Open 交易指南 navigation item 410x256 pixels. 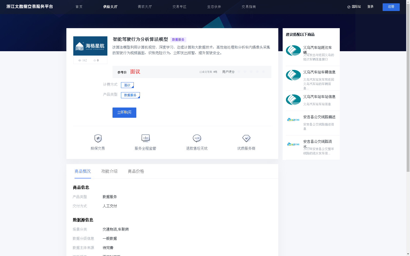(249, 7)
